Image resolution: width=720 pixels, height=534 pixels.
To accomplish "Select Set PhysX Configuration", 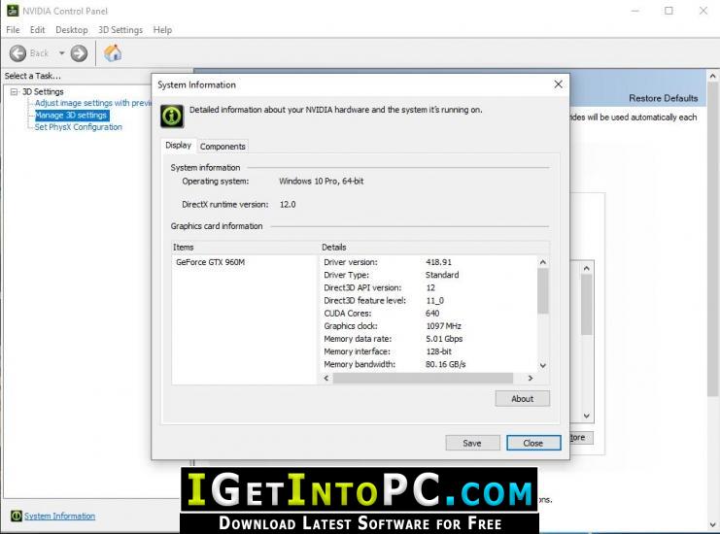I will [x=79, y=127].
